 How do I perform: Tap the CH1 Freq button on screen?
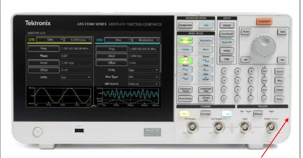44,48
